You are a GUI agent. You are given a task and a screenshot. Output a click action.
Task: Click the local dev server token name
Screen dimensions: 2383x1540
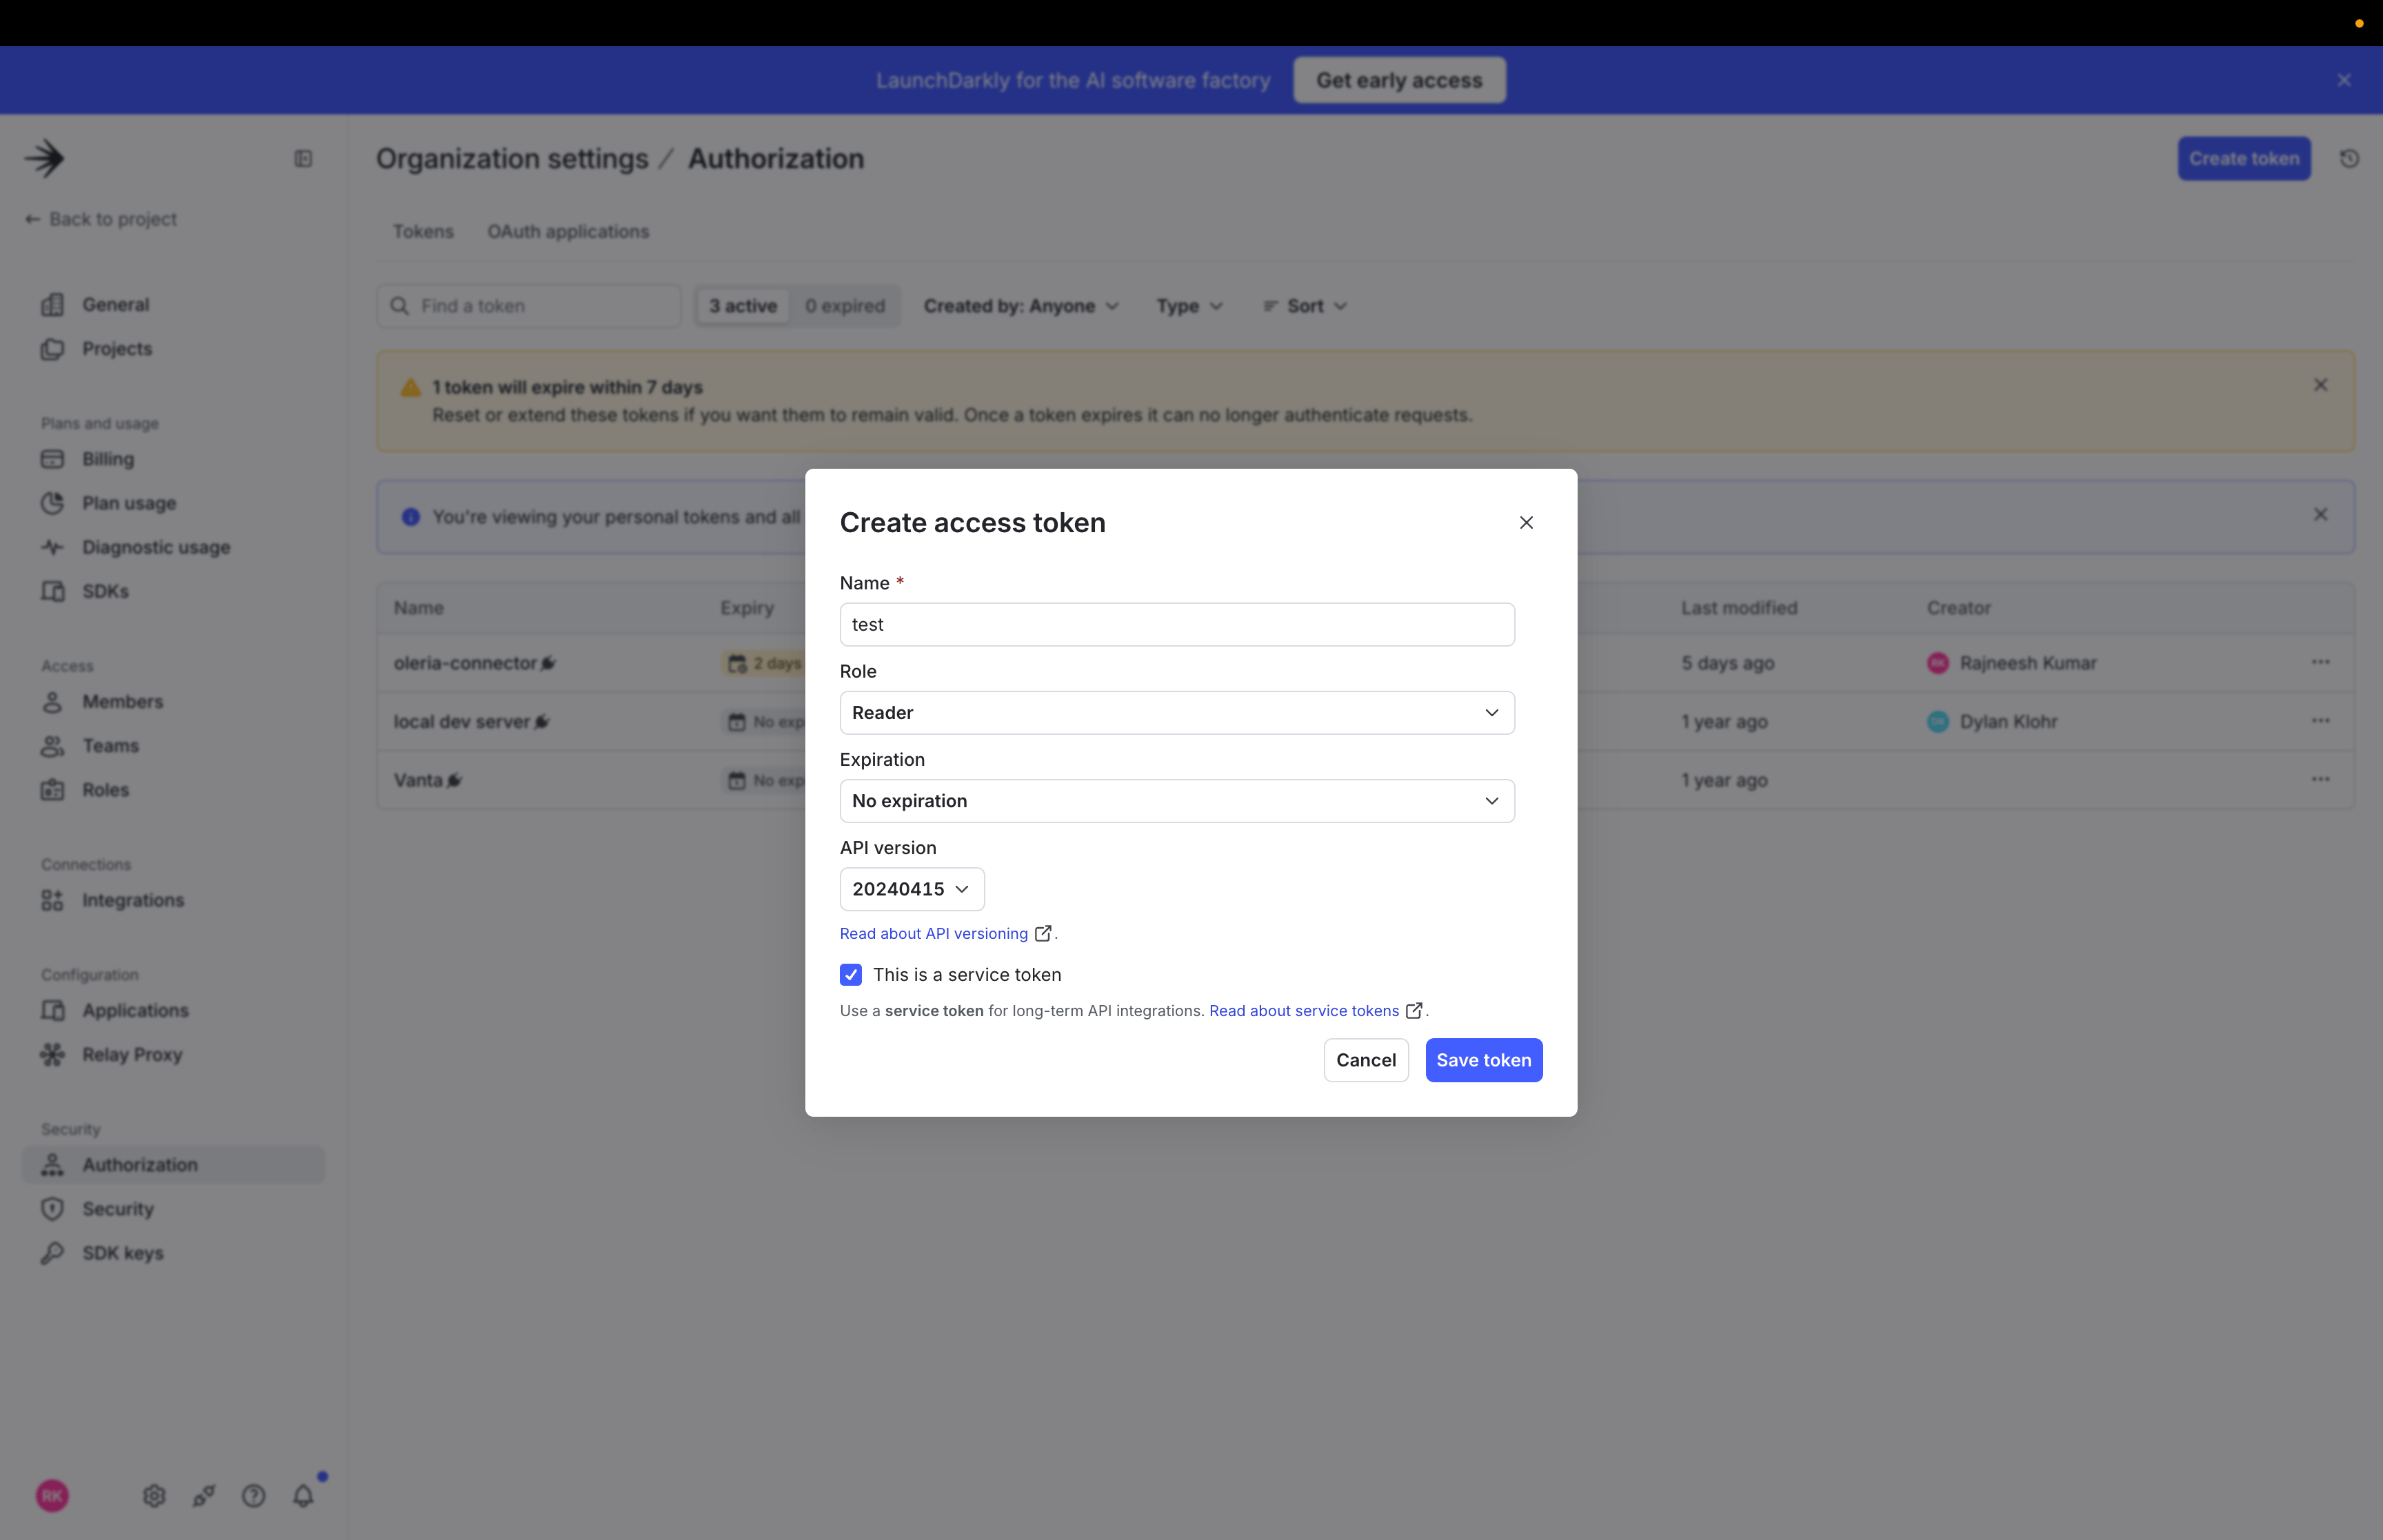pyautogui.click(x=461, y=722)
